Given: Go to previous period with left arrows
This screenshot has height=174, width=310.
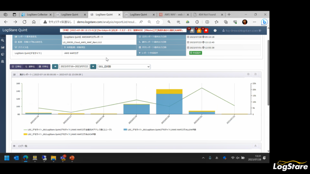Looking at the screenshot, I should [x=55, y=66].
